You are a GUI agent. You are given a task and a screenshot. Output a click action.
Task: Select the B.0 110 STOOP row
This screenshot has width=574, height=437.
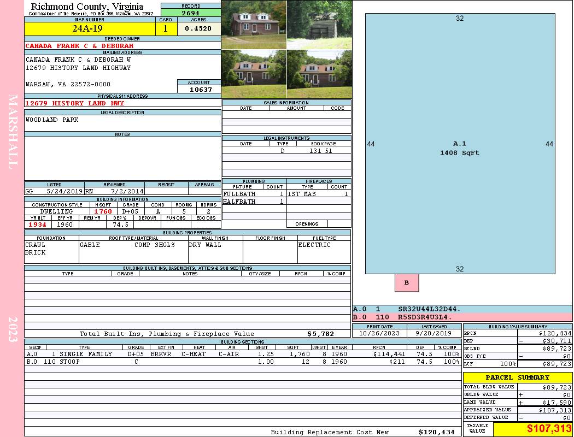(242, 362)
